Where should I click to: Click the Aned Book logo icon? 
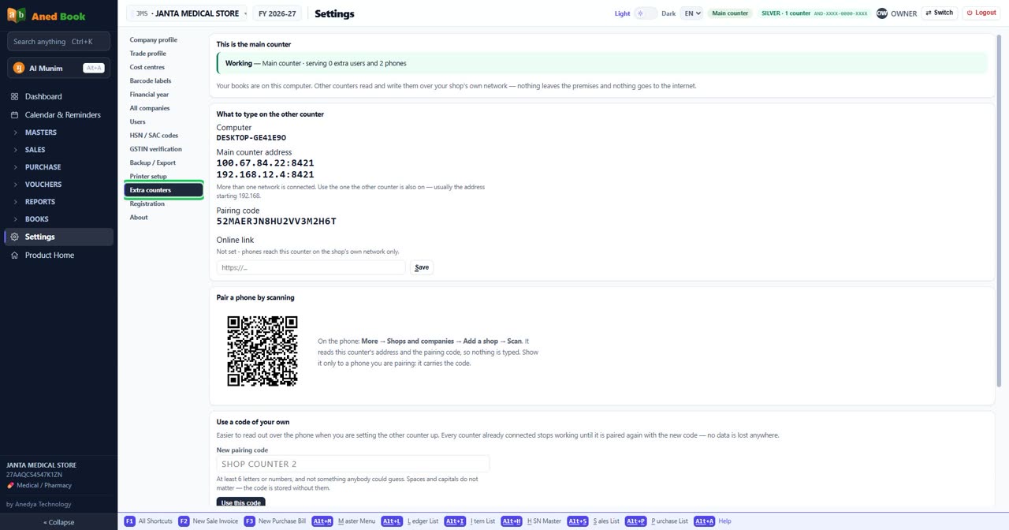[x=16, y=15]
